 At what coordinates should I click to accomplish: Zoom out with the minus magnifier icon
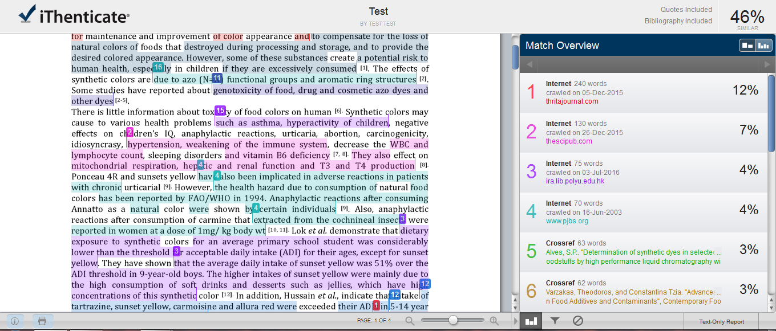pyautogui.click(x=410, y=321)
